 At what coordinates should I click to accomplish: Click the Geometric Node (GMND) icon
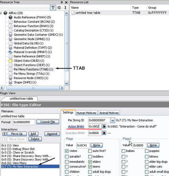(x=11, y=39)
